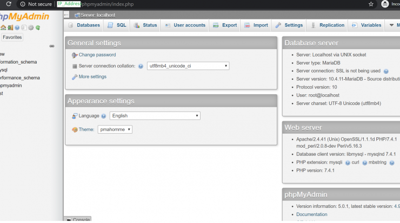The width and height of the screenshot is (400, 223).
Task: Click help icon beside connection collation
Action: [x=141, y=66]
